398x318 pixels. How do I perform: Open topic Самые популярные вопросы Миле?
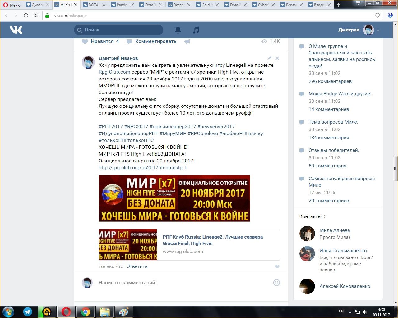[342, 182]
